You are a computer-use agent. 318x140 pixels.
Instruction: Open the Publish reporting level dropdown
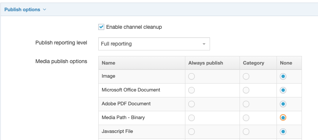click(154, 44)
